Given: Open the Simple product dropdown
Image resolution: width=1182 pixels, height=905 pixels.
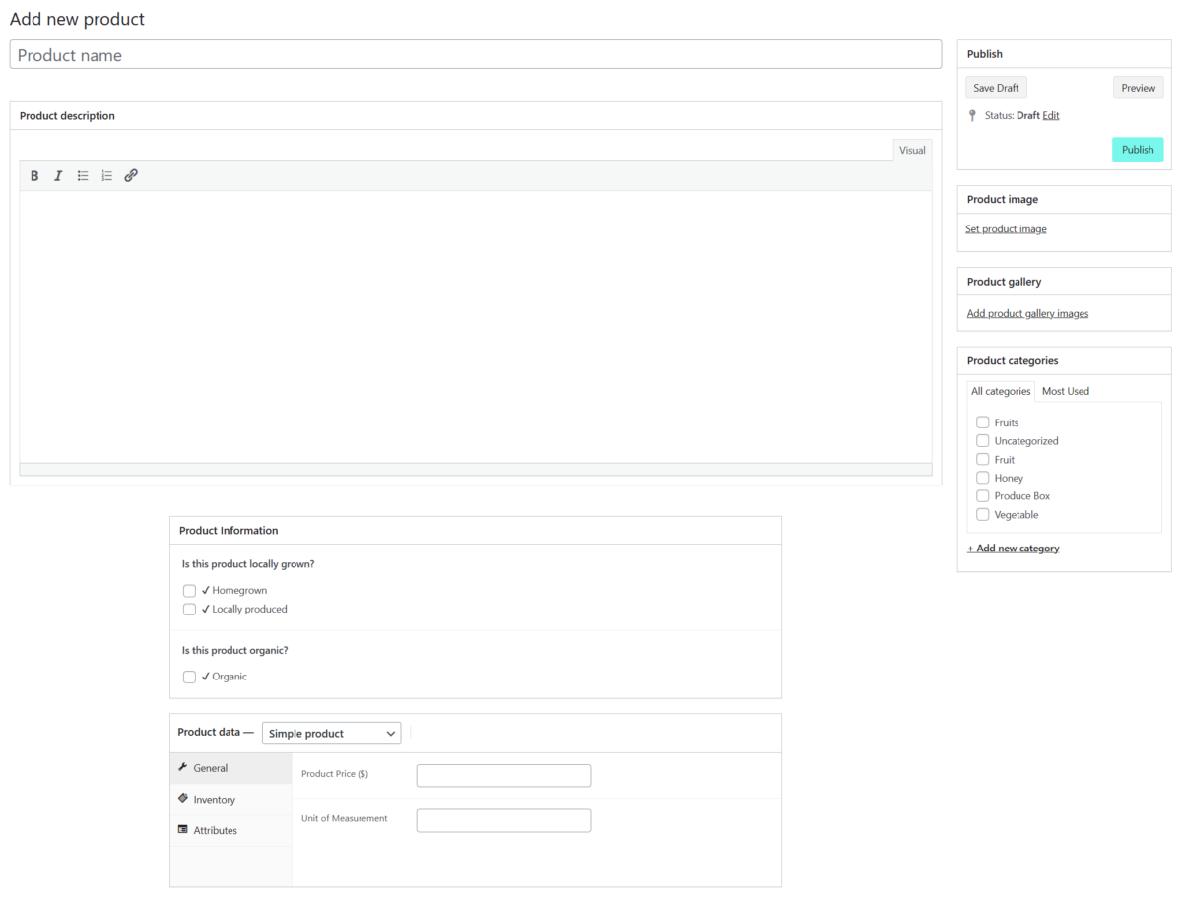Looking at the screenshot, I should coord(331,733).
